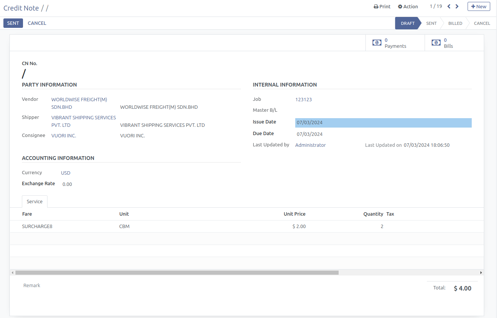The width and height of the screenshot is (497, 318).
Task: Click the Payments money icon
Action: (377, 43)
